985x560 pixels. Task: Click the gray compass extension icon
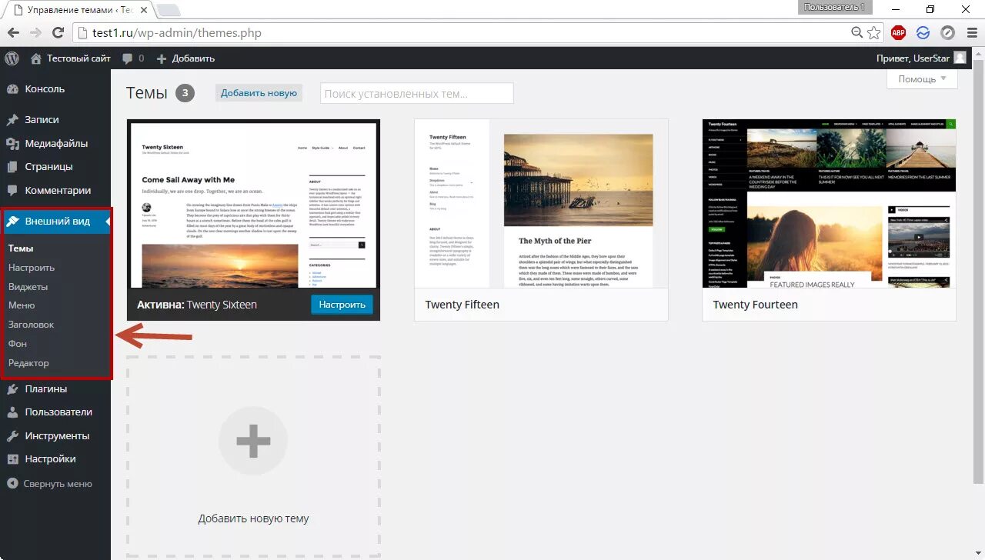point(947,33)
